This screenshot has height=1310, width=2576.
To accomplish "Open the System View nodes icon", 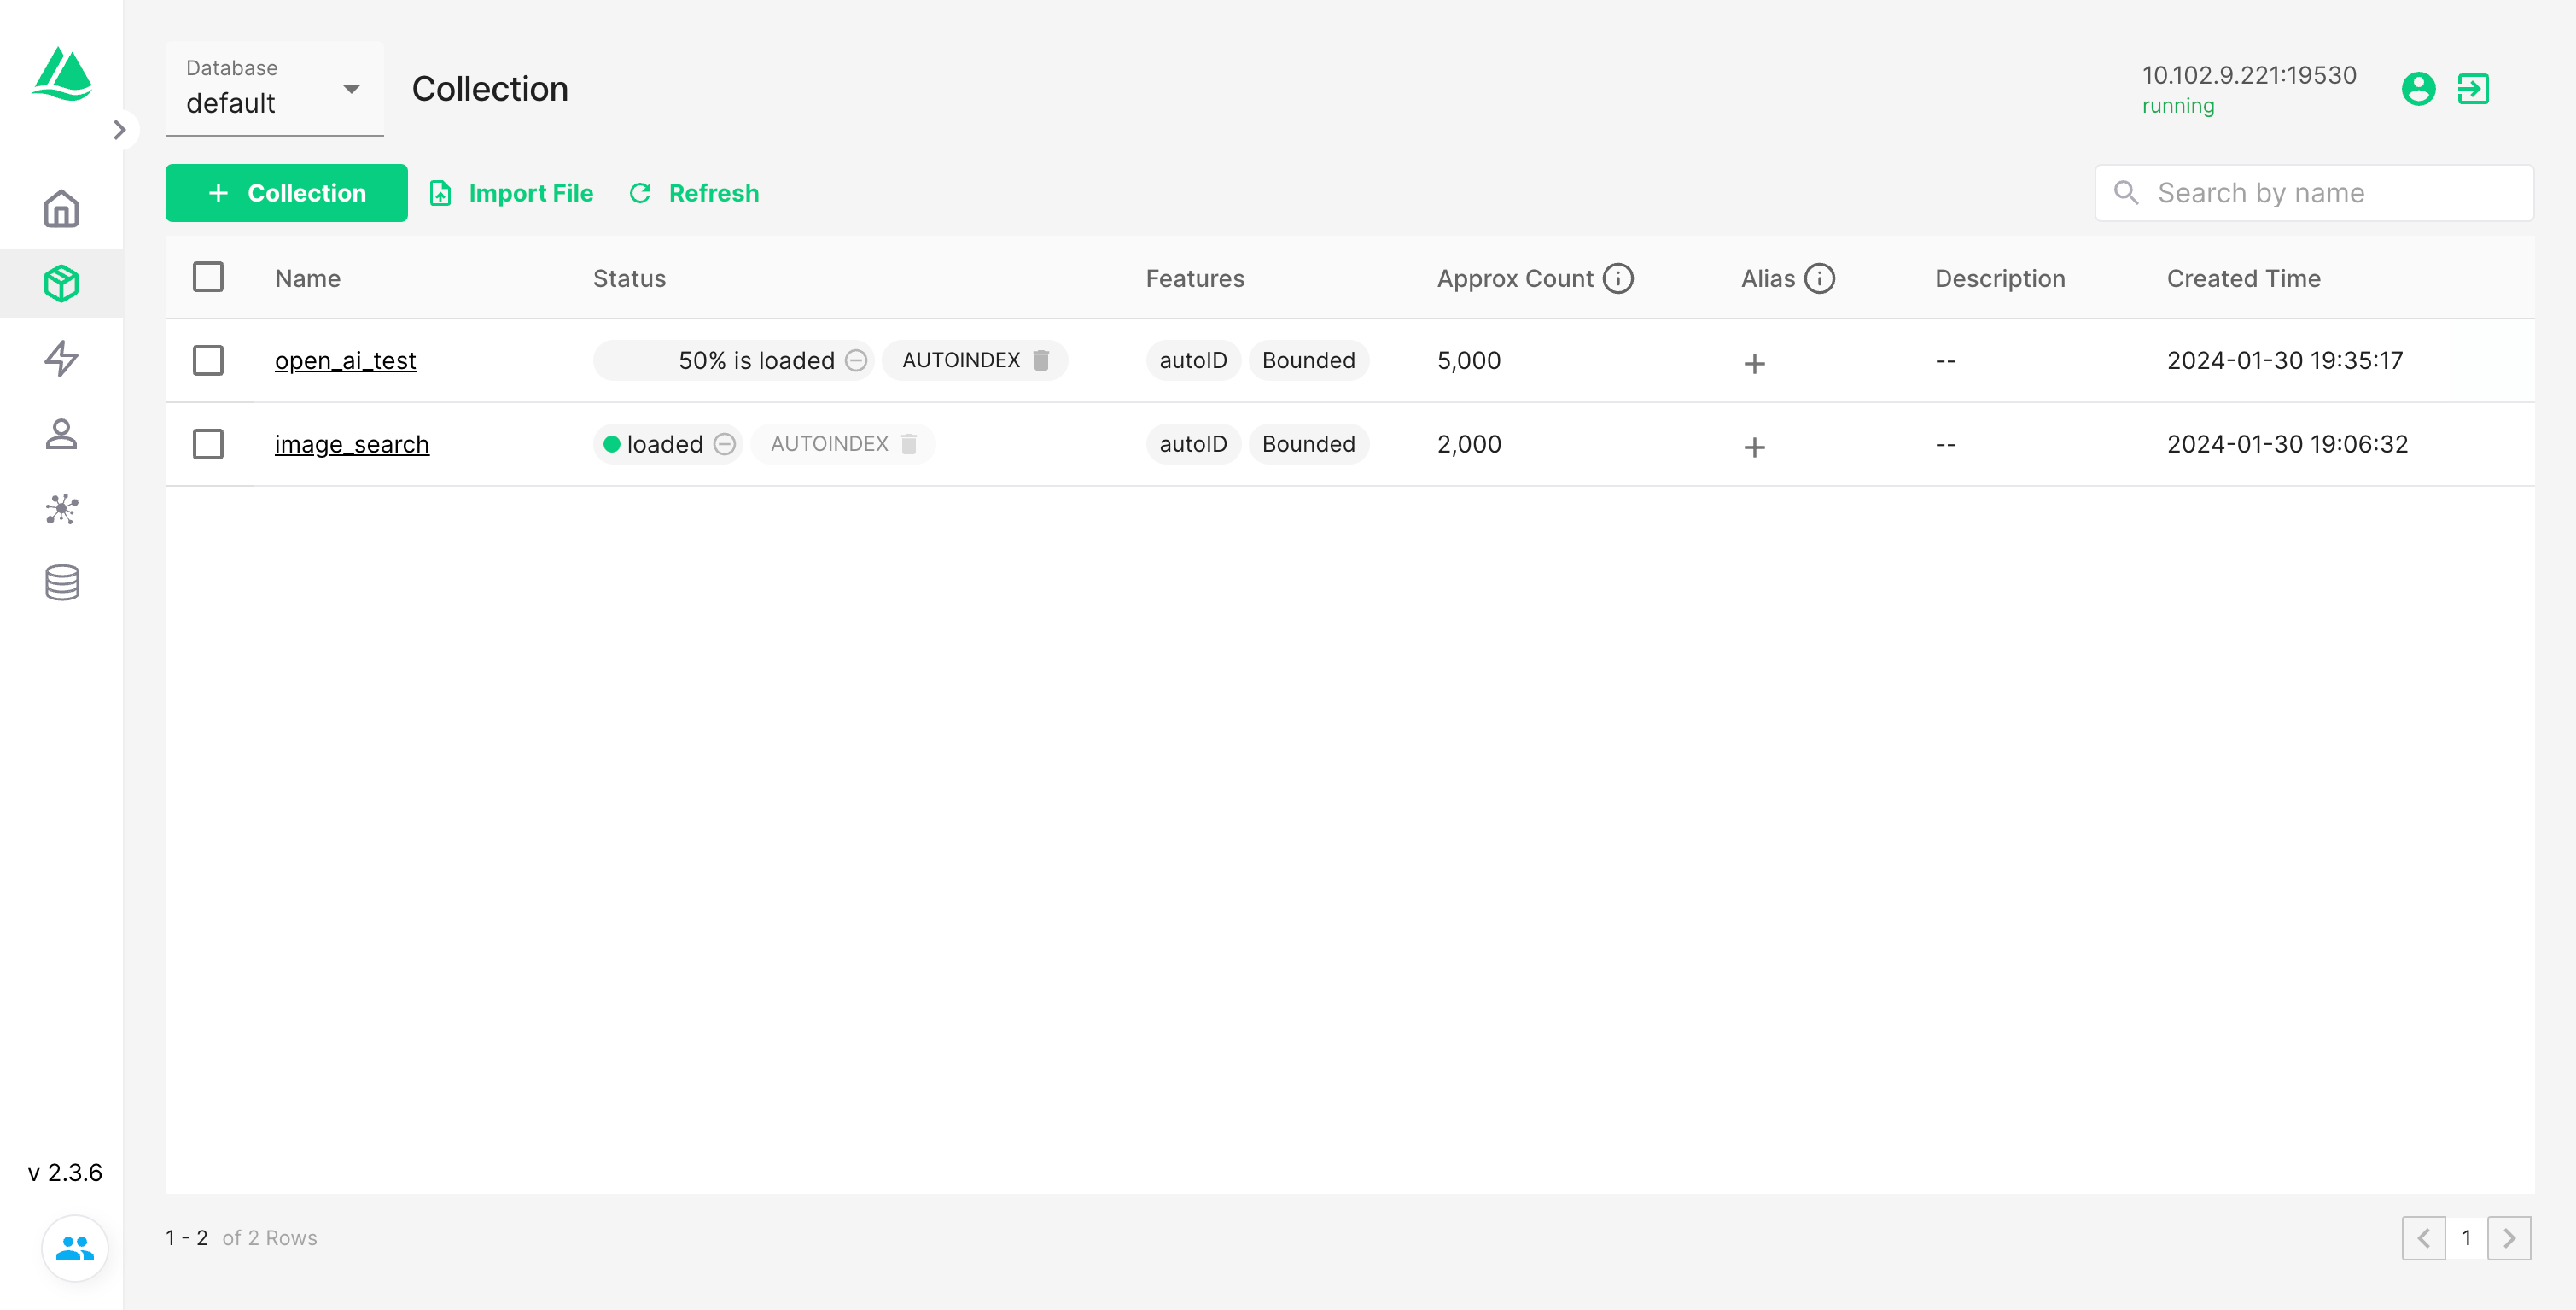I will coord(61,508).
